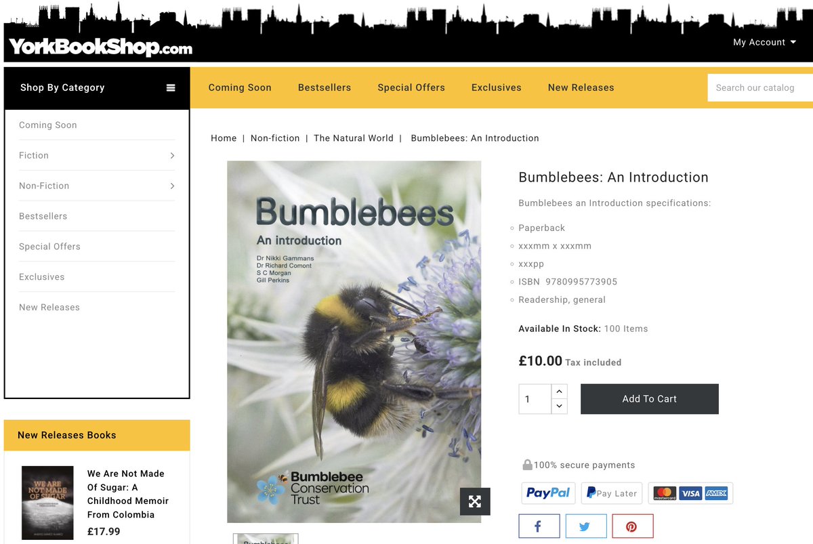Click the Bumblebees: An Introduction product title
Viewport: 813px width, 544px height.
point(613,177)
